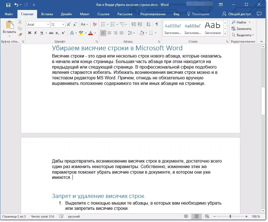
Task: Clear all formatting with the eraser icon
Action: [x=95, y=24]
